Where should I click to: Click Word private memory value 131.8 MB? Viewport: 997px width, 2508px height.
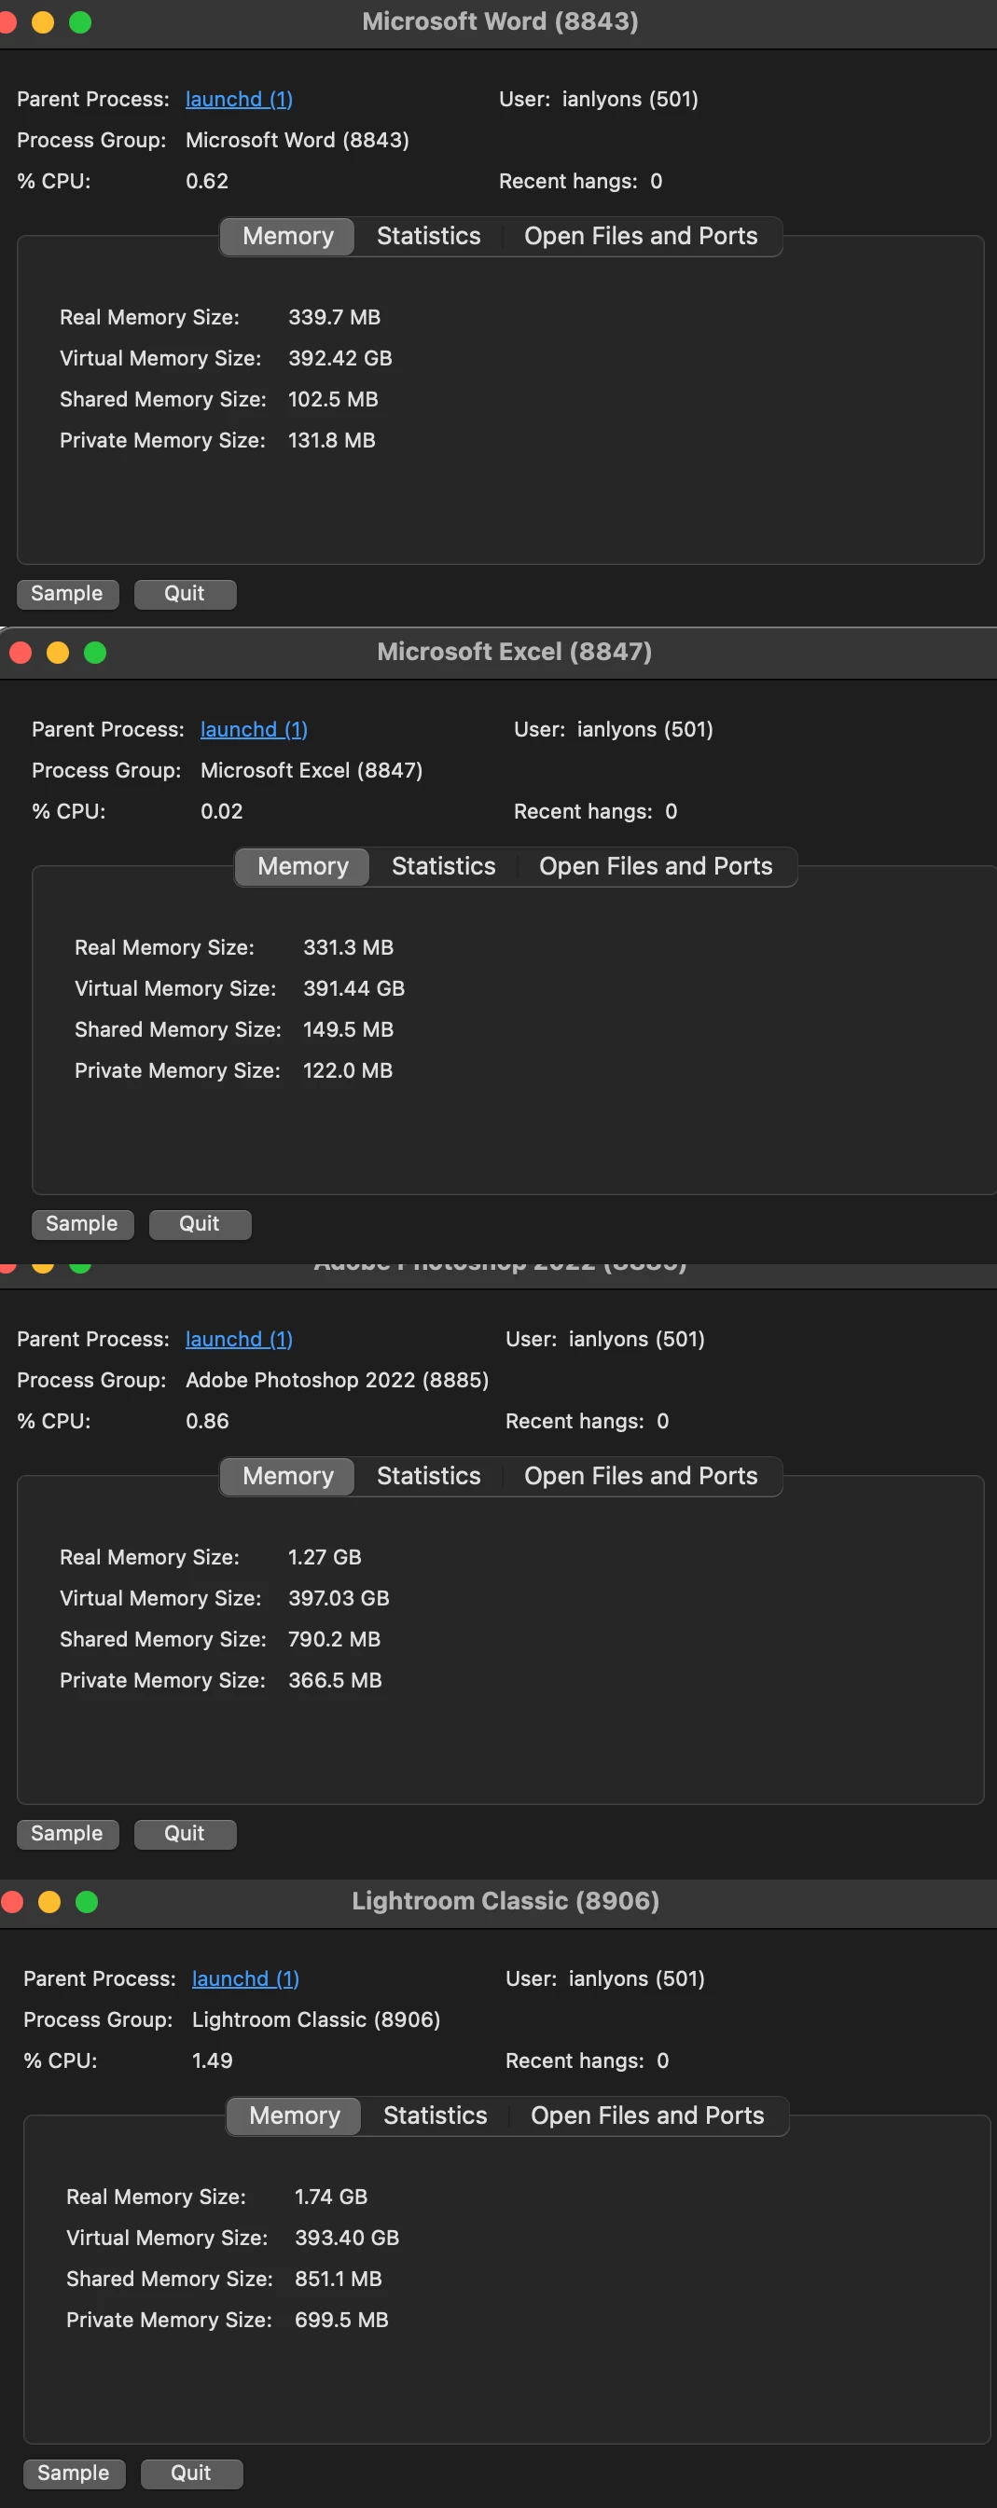(331, 440)
